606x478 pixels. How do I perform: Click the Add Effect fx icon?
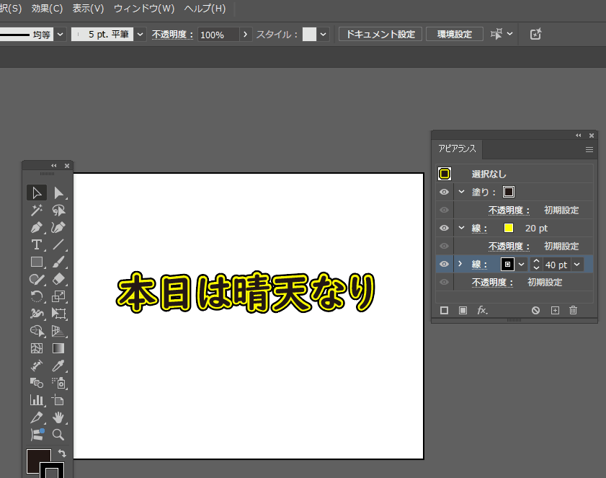point(482,310)
